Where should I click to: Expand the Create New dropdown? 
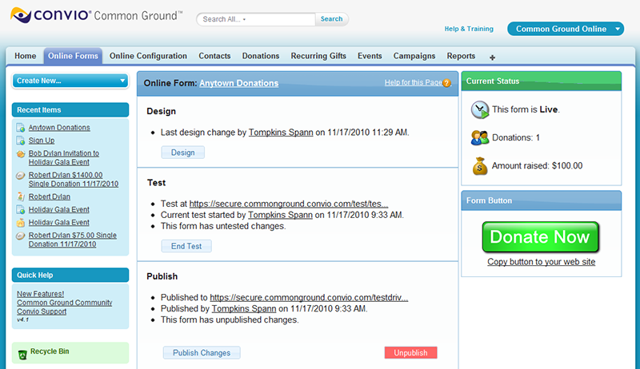click(122, 81)
